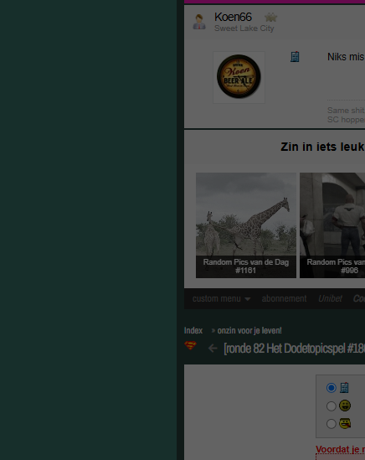Open the Random Pics van de Dag #1161 giraffe thumbnail
The width and height of the screenshot is (365, 460).
tap(246, 225)
